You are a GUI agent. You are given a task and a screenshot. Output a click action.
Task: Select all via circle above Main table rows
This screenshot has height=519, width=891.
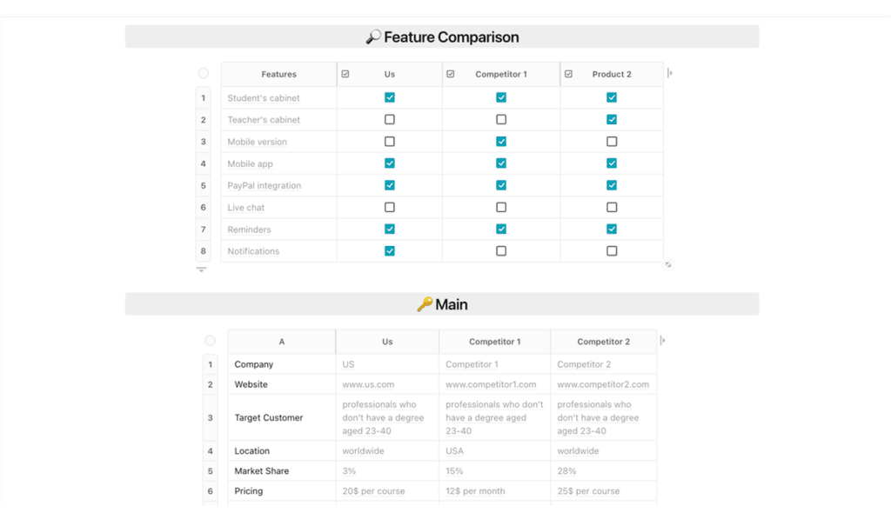pos(211,340)
